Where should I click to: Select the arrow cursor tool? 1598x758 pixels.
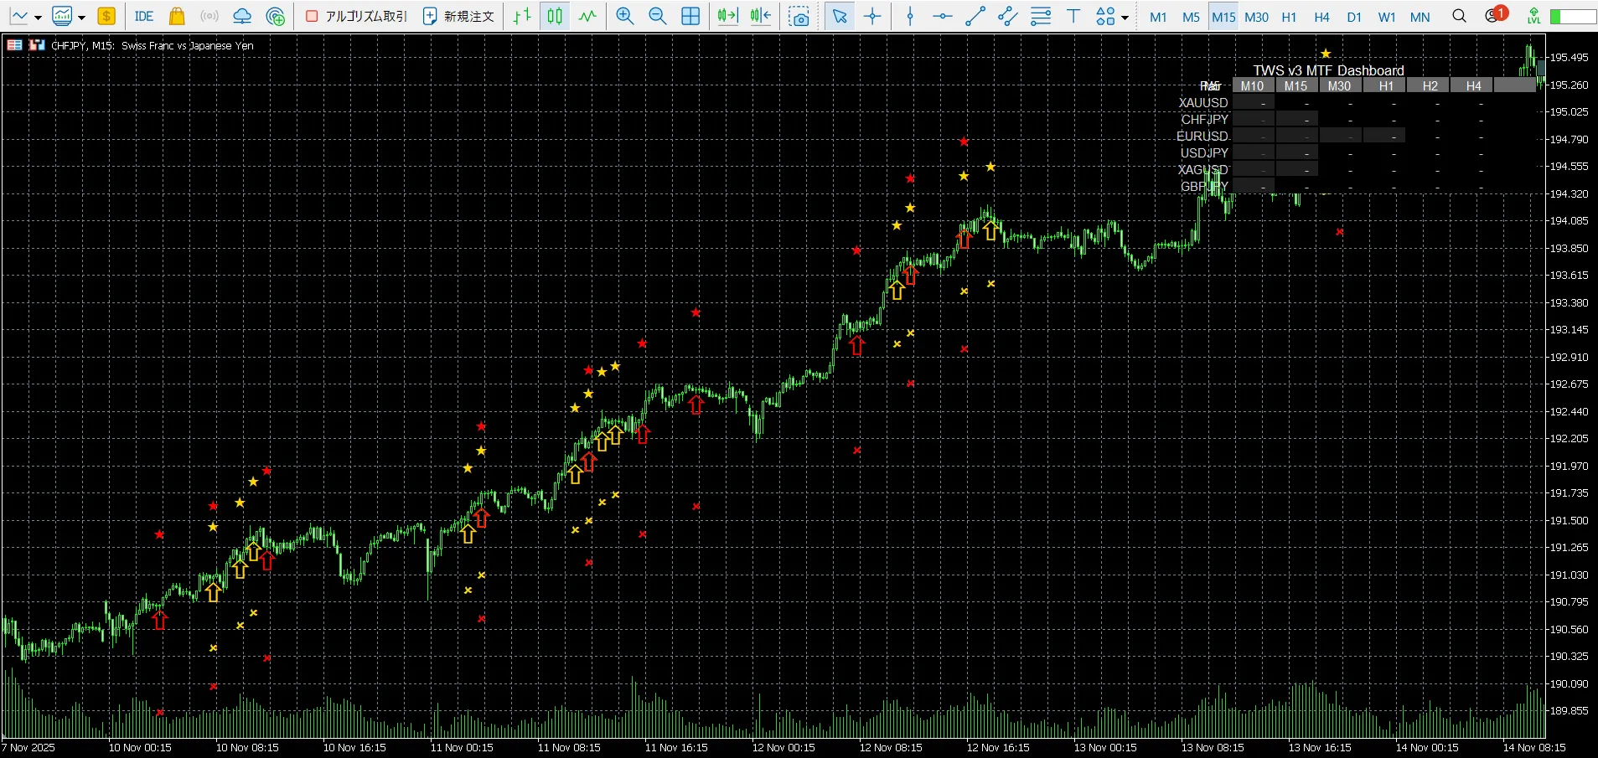click(x=840, y=16)
